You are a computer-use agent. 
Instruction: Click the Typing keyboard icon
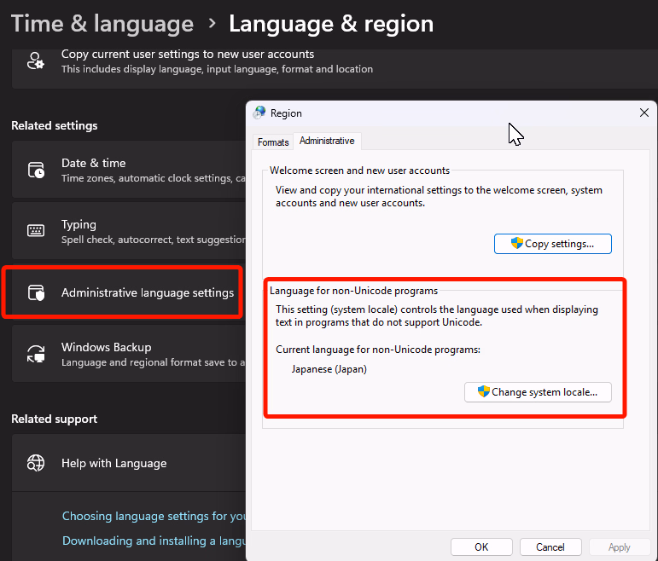pos(36,231)
